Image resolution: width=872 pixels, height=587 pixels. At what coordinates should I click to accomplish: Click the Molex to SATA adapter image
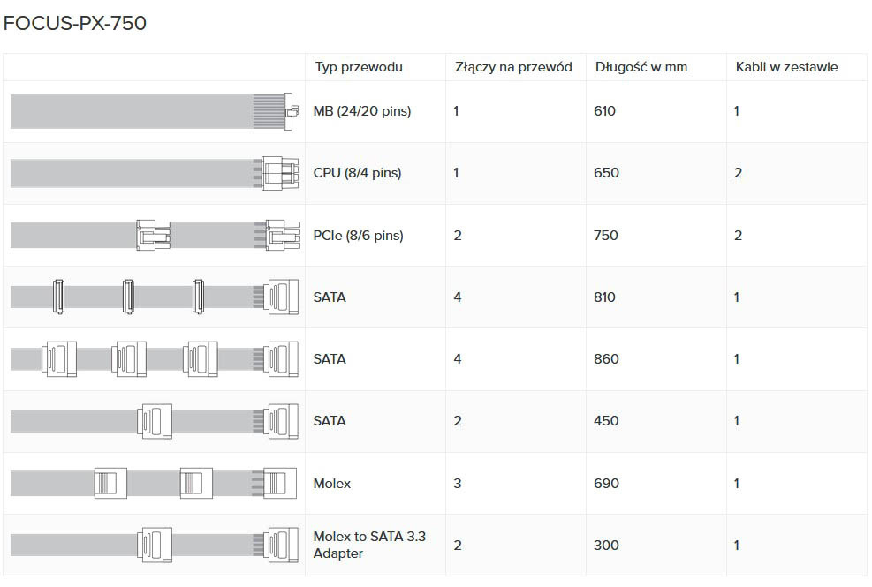click(x=154, y=545)
